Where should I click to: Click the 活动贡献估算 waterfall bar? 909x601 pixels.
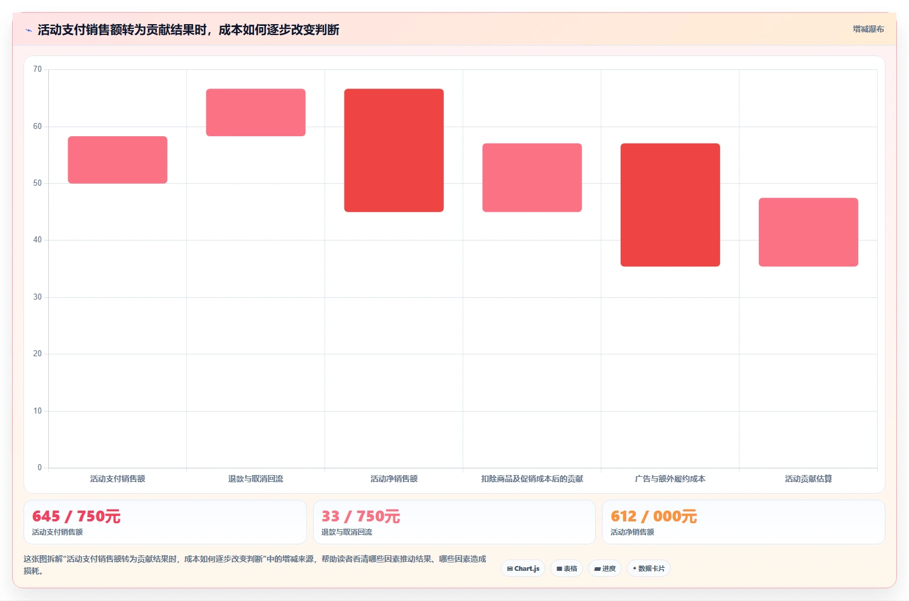tap(808, 232)
